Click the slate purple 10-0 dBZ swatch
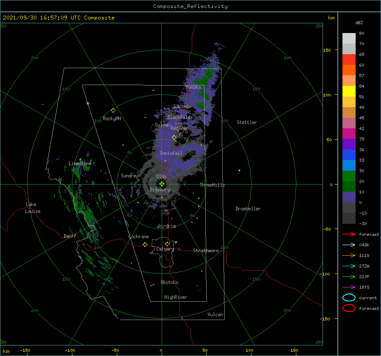 click(349, 197)
